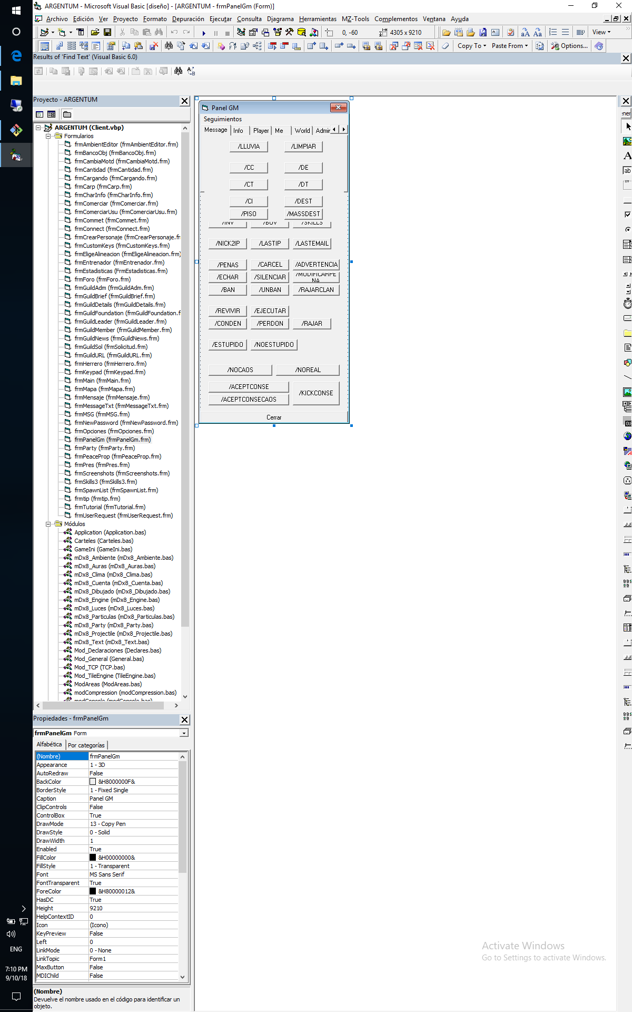The height and width of the screenshot is (1012, 632).
Task: Click the MZ-Tools Find Text binoculars icon
Action: [169, 46]
